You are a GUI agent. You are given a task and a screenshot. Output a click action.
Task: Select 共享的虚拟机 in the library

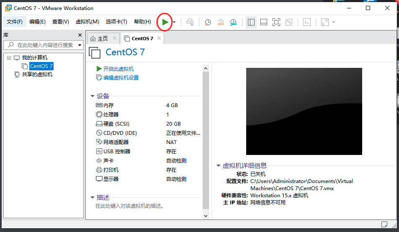coord(37,75)
